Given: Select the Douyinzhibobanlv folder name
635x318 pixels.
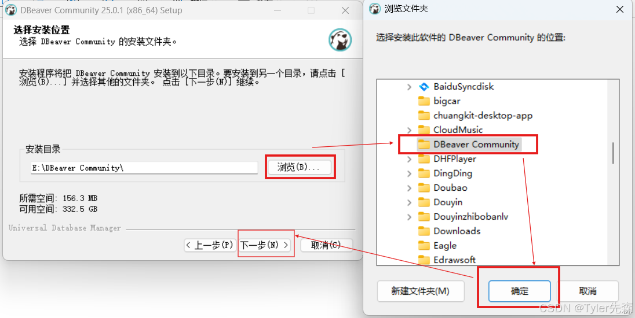Looking at the screenshot, I should 470,217.
